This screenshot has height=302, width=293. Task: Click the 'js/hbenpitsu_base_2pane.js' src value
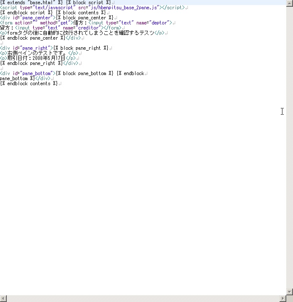click(124, 8)
